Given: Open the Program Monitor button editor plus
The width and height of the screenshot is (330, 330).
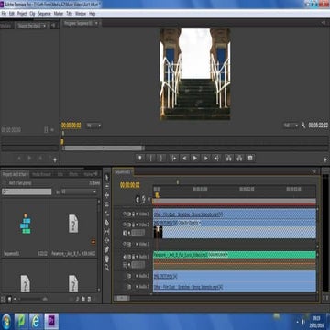Looking at the screenshot, I should 325,159.
